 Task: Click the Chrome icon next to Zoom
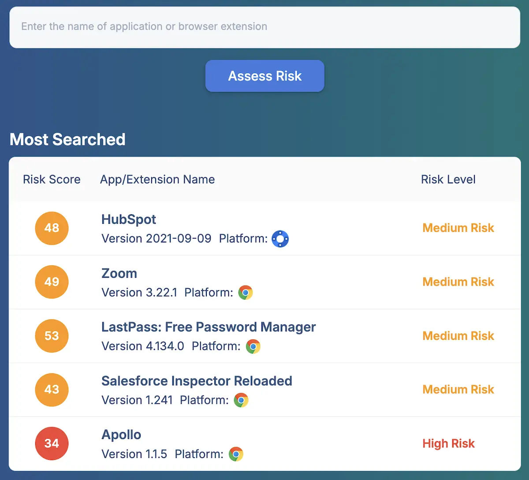[x=246, y=292]
